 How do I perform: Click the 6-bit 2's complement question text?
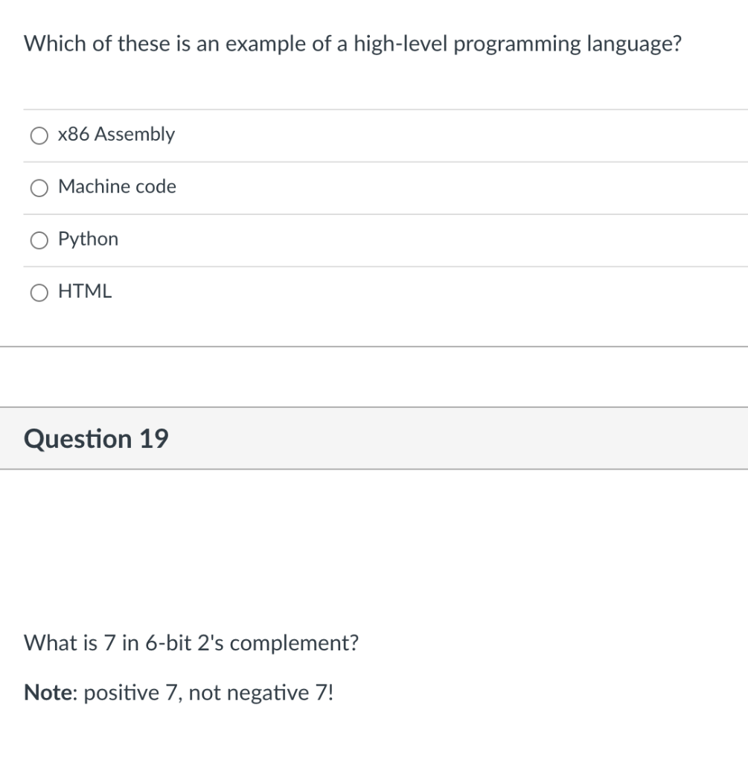(x=191, y=643)
